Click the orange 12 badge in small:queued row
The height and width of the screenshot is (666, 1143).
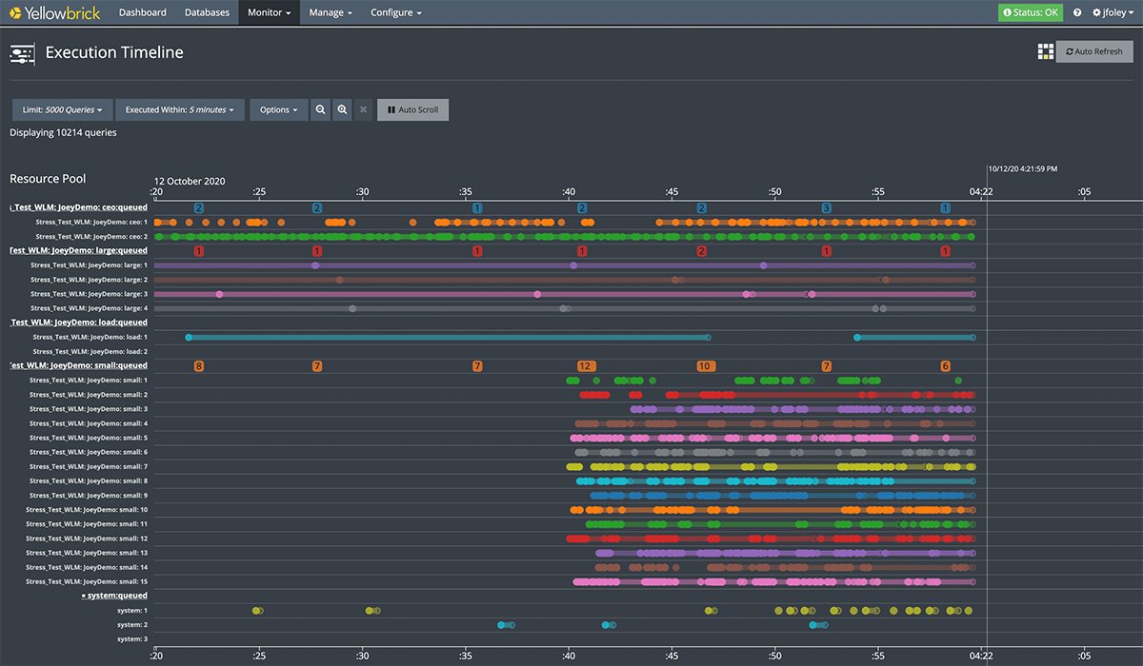pyautogui.click(x=586, y=366)
